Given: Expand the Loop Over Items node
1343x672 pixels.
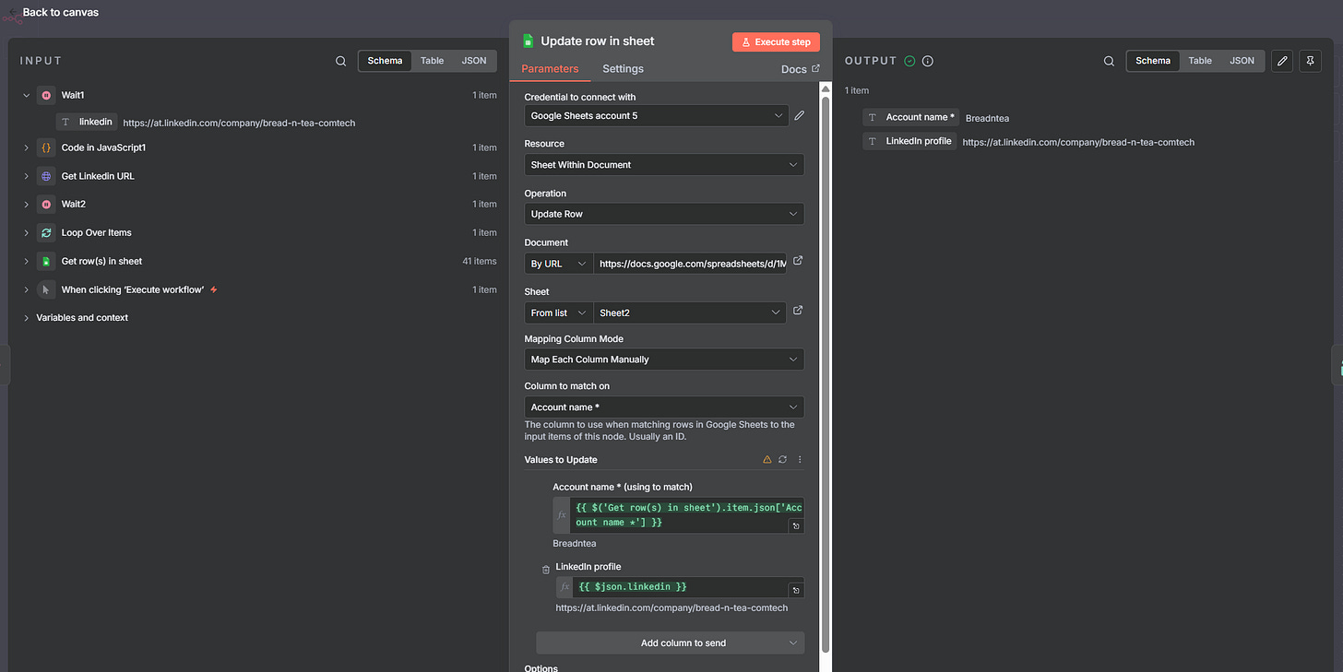Looking at the screenshot, I should pyautogui.click(x=26, y=232).
